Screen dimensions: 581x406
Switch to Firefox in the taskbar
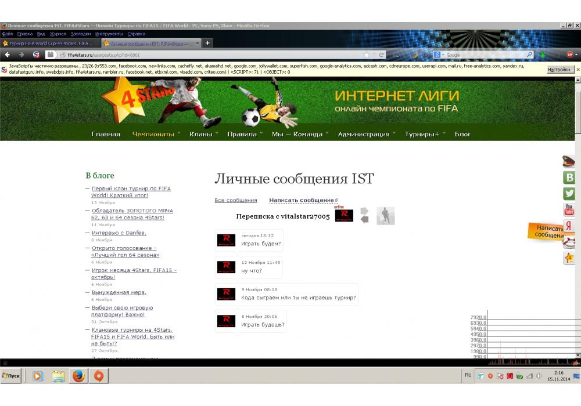point(78,376)
